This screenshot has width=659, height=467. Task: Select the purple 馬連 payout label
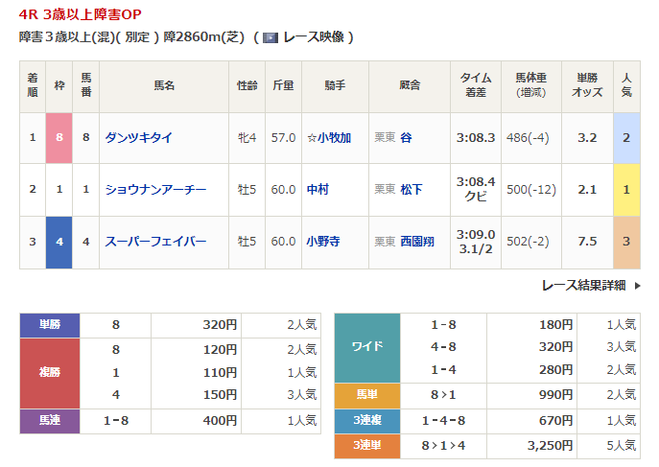point(50,421)
